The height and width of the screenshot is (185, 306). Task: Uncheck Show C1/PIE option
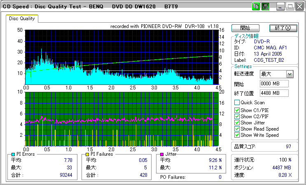coord(237,110)
